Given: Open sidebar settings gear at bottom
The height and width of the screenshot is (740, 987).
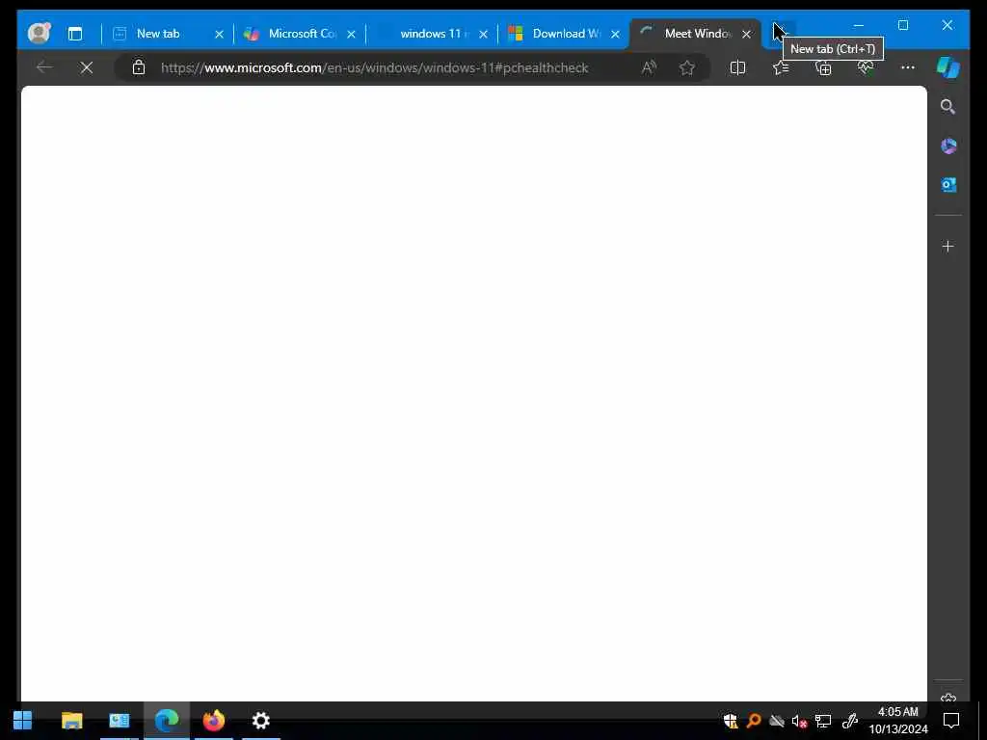Looking at the screenshot, I should coord(948,698).
